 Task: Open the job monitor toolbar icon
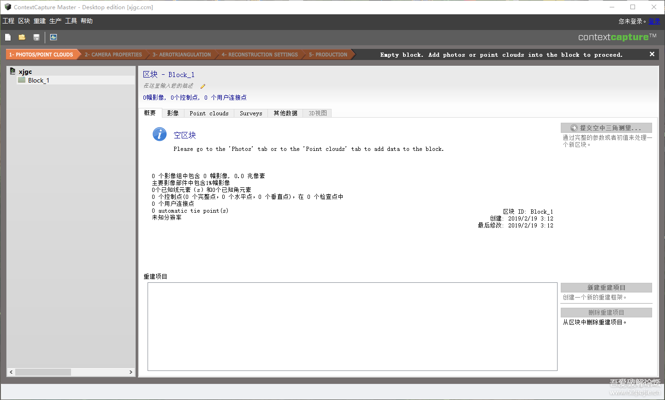click(53, 37)
